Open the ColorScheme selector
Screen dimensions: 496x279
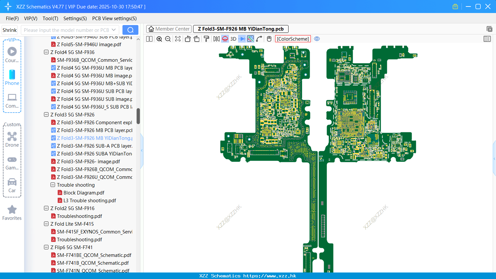pos(293,39)
